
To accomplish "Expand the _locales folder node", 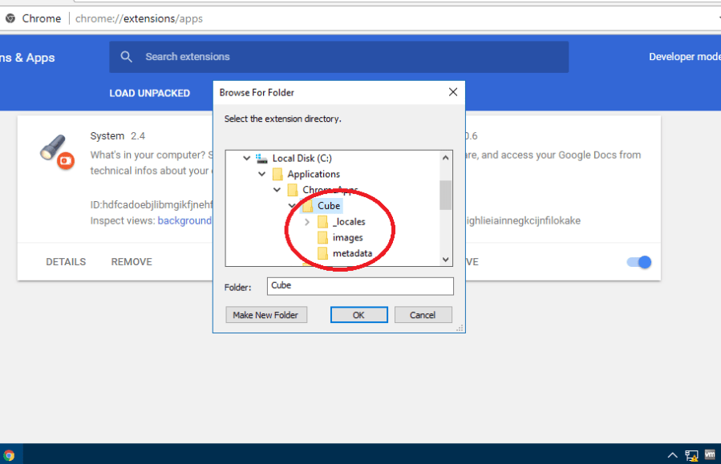I will point(307,222).
